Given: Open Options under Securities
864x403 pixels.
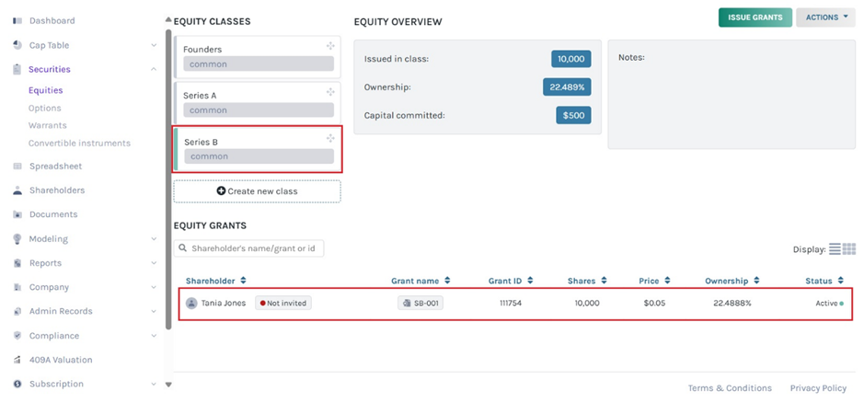Looking at the screenshot, I should pos(45,108).
